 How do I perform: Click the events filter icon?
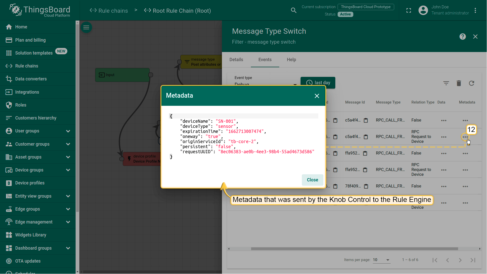pyautogui.click(x=446, y=83)
